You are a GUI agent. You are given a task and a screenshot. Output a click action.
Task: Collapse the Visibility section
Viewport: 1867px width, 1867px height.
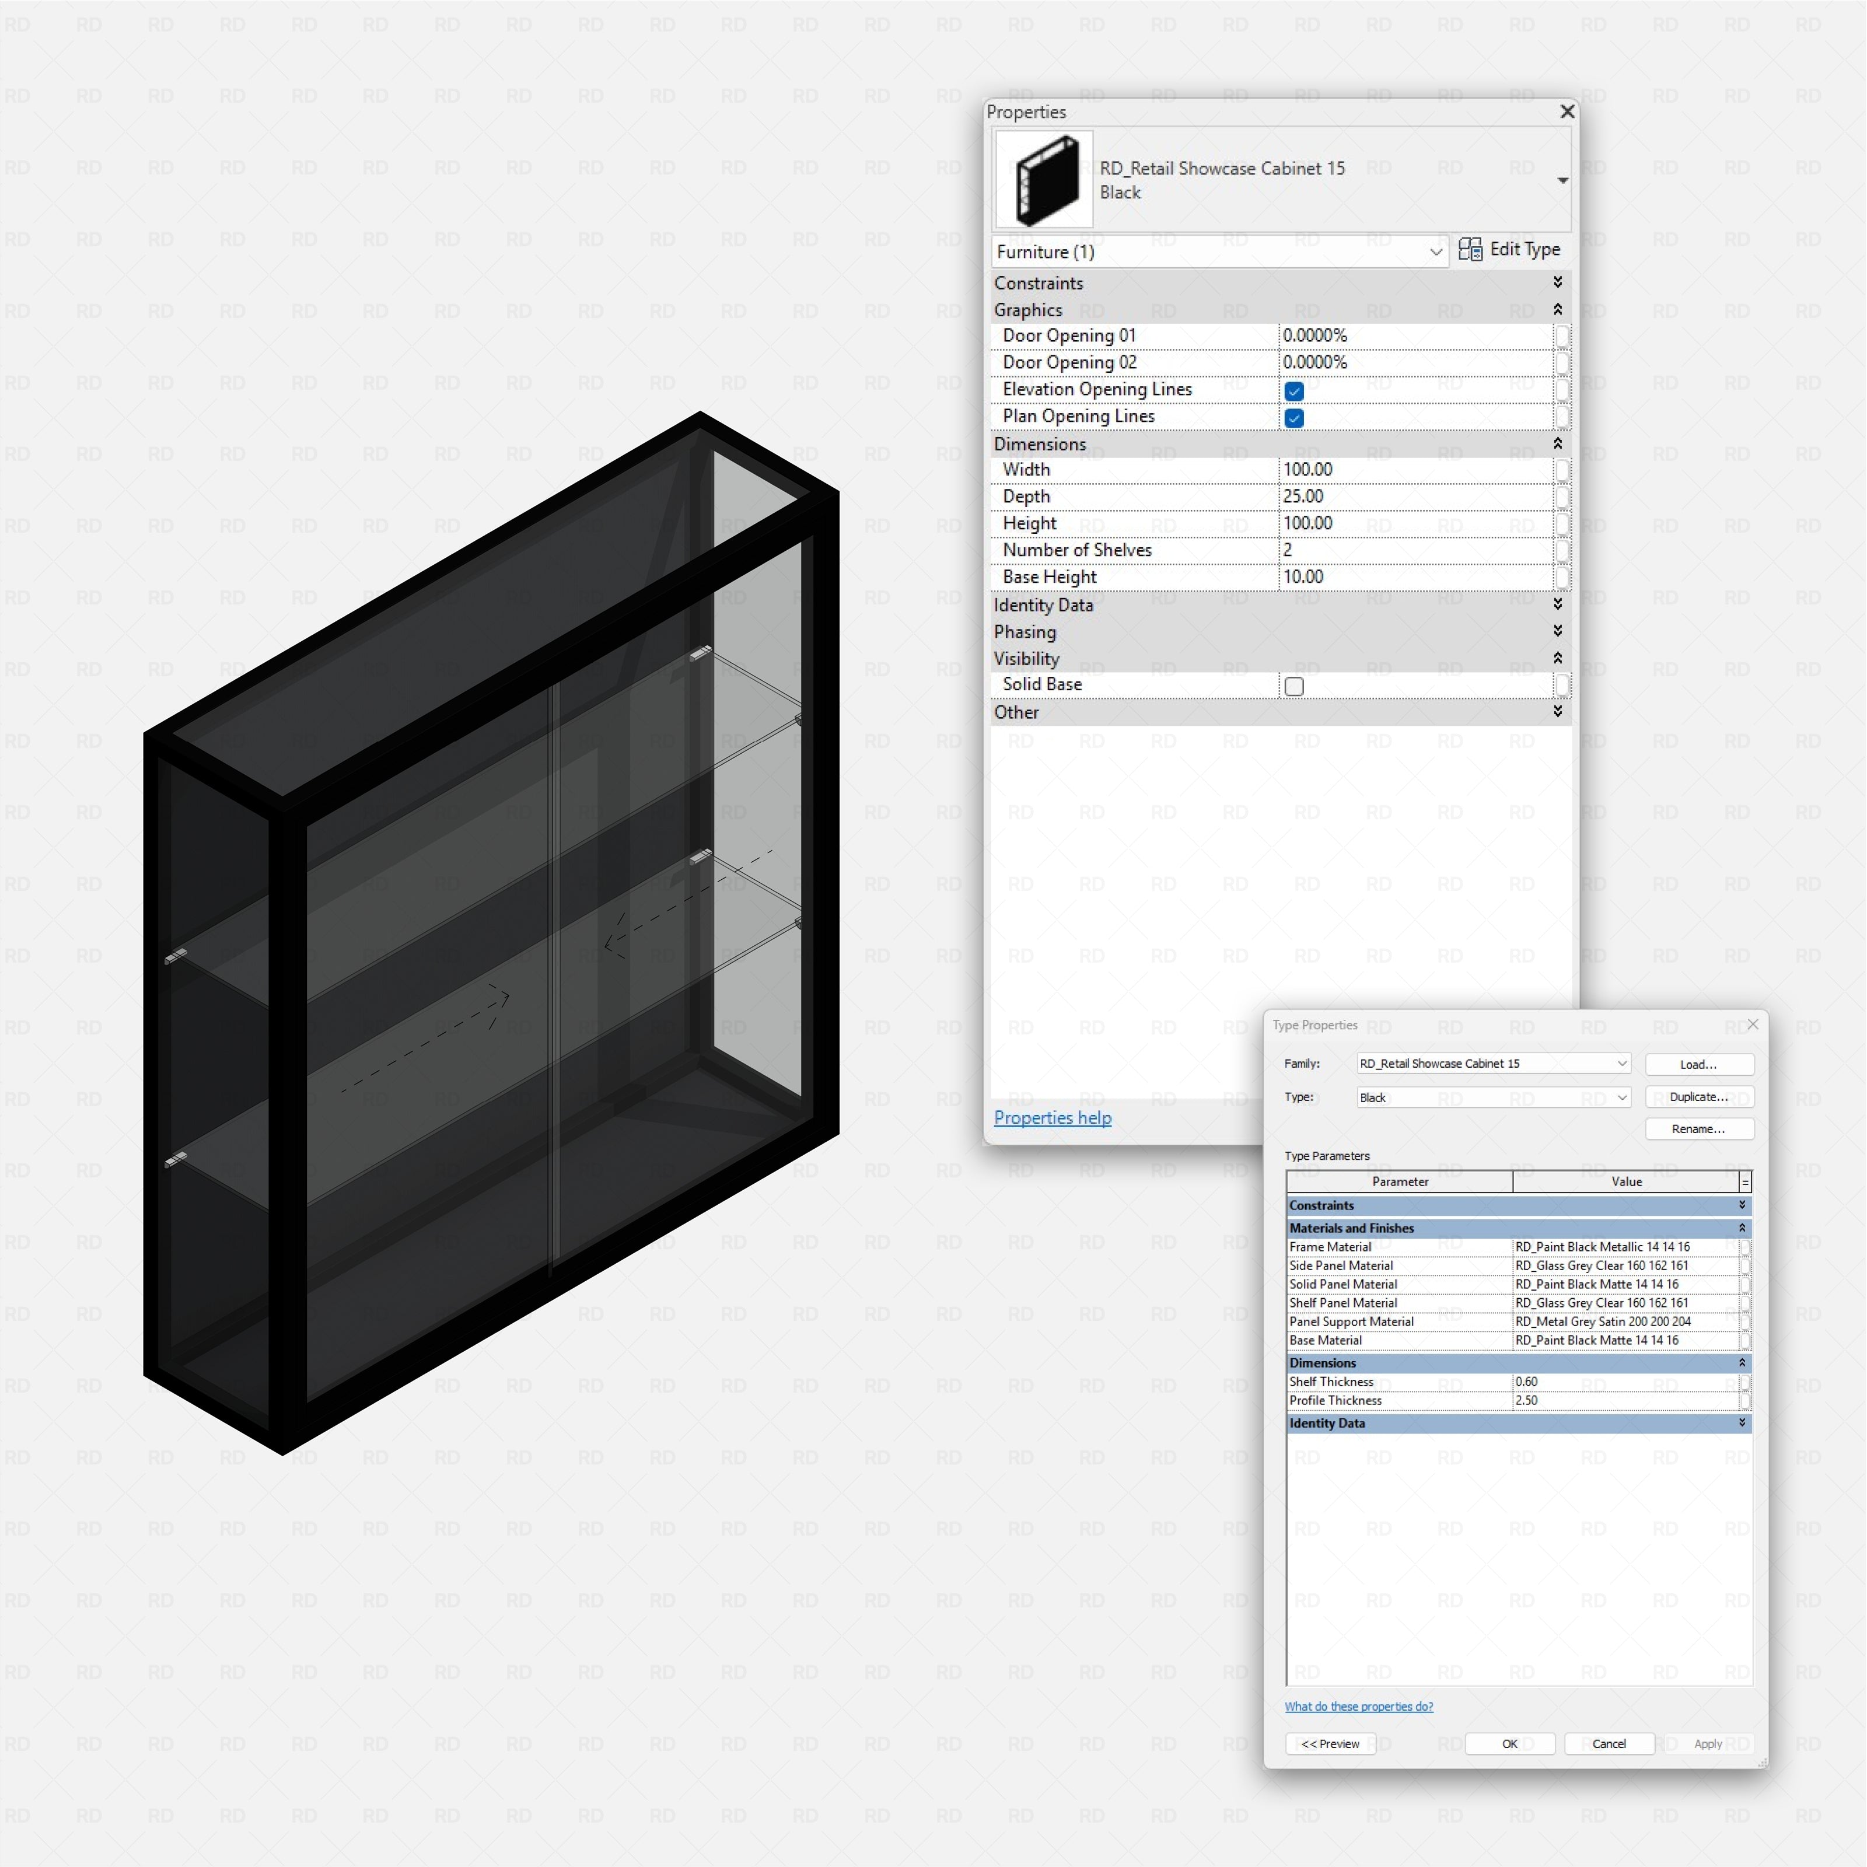point(1558,658)
